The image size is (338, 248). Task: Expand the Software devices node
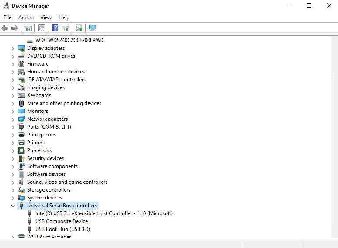pos(13,175)
